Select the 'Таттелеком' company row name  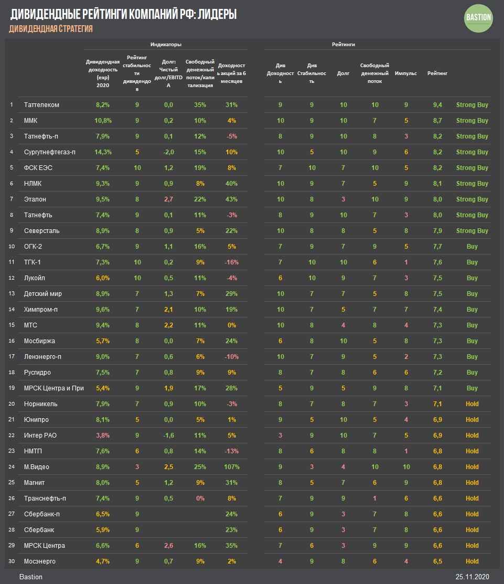click(41, 105)
